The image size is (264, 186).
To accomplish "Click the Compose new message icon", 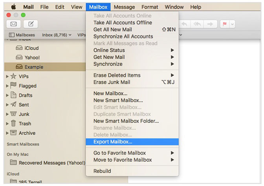I will point(31,24).
